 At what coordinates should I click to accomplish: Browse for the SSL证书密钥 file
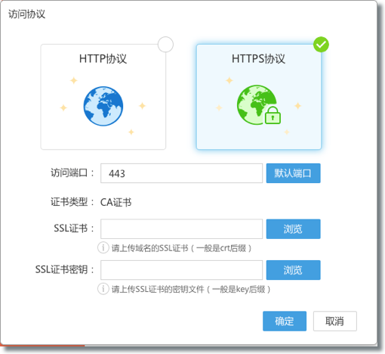click(294, 270)
